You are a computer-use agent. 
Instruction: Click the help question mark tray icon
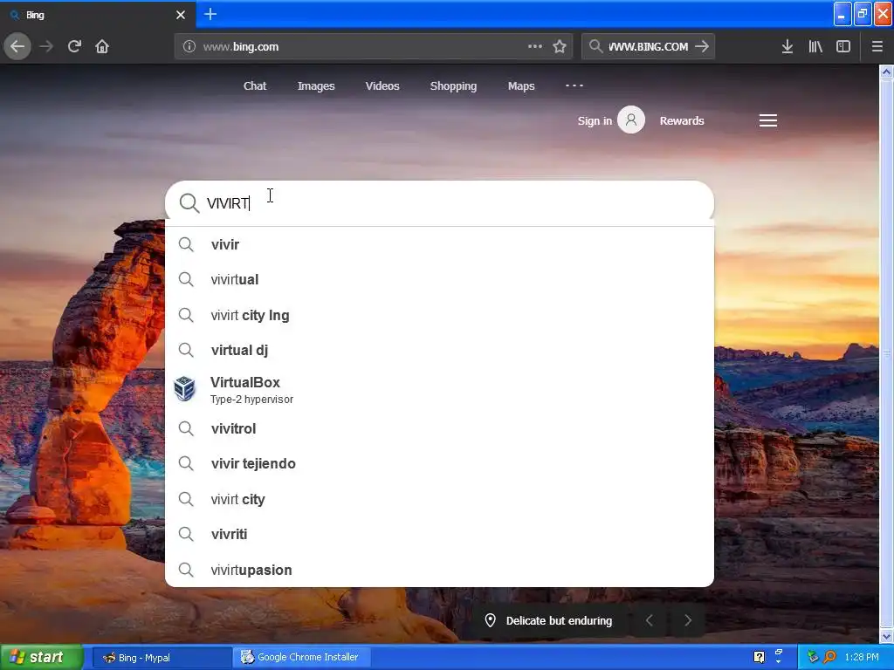[x=759, y=657]
